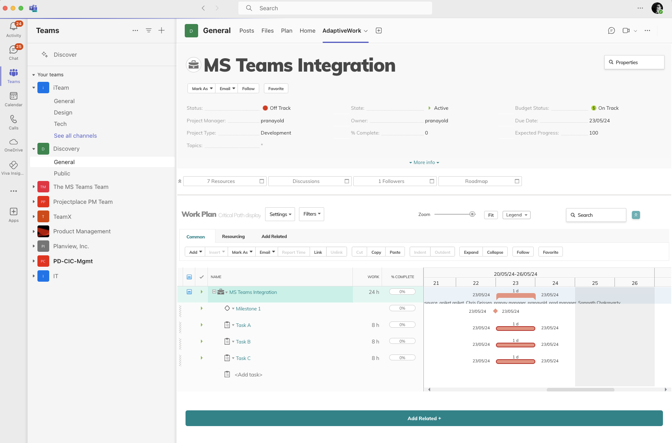Viewport: 672px width, 443px height.
Task: Collapse the Work Plan panel teal icon
Action: pyautogui.click(x=636, y=215)
